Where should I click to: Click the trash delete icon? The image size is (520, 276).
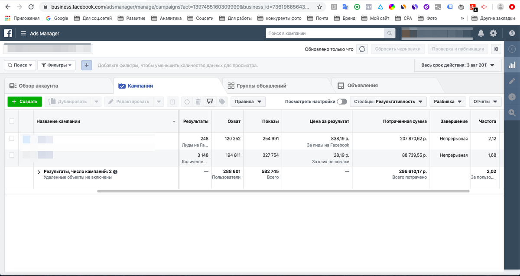(198, 102)
